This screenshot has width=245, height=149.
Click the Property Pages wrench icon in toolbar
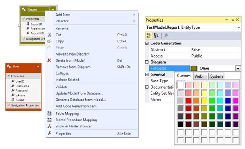[166, 36]
